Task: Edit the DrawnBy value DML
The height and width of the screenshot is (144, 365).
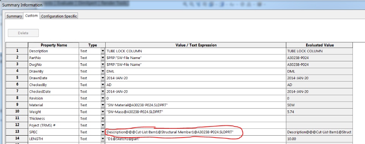Action: pos(196,71)
